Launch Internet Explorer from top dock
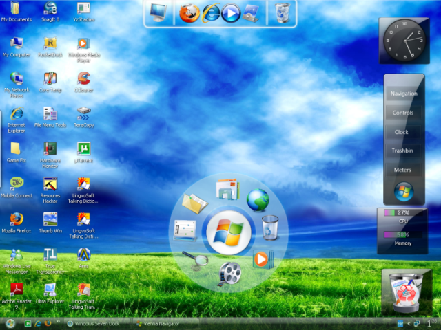The image size is (441, 330). pos(211,13)
